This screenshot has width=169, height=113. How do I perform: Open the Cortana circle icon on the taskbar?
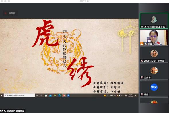pyautogui.click(x=37, y=95)
